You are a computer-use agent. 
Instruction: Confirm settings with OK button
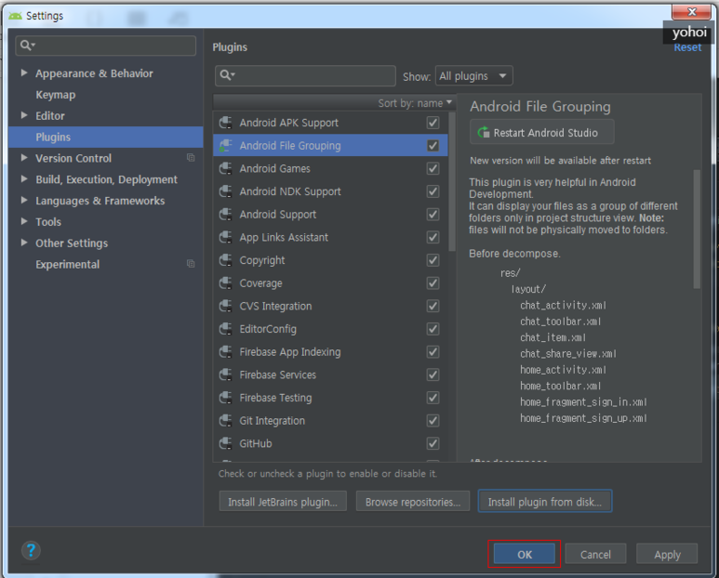[524, 554]
